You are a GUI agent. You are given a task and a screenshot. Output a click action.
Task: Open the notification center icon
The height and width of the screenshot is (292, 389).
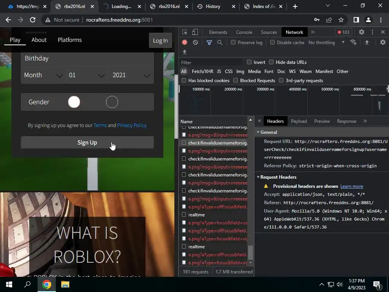377,284
